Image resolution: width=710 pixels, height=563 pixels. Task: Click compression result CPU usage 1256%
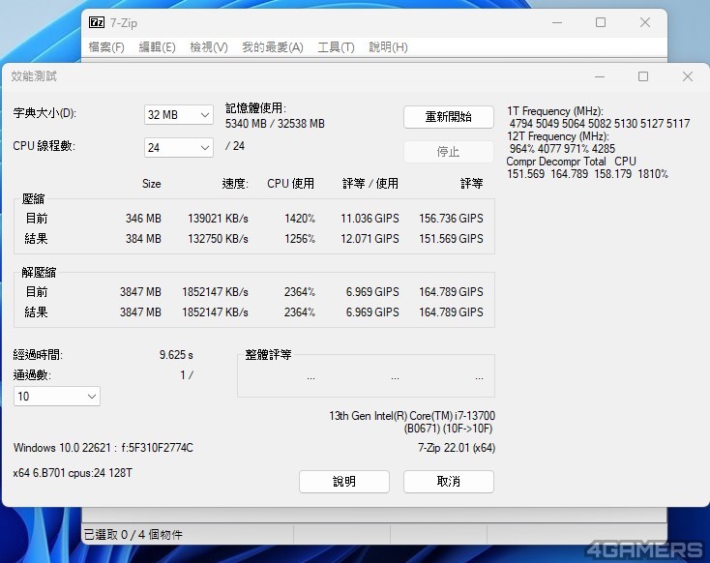click(300, 239)
